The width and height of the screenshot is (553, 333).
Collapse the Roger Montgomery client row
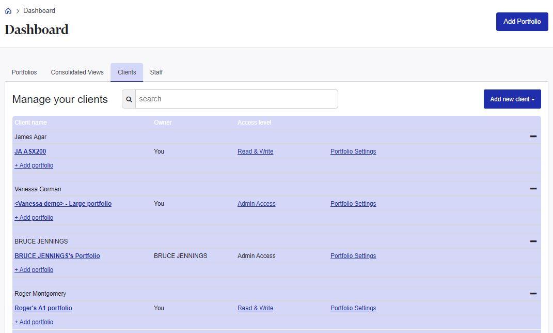pyautogui.click(x=533, y=293)
